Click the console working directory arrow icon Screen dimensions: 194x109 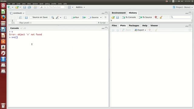click(25, 28)
